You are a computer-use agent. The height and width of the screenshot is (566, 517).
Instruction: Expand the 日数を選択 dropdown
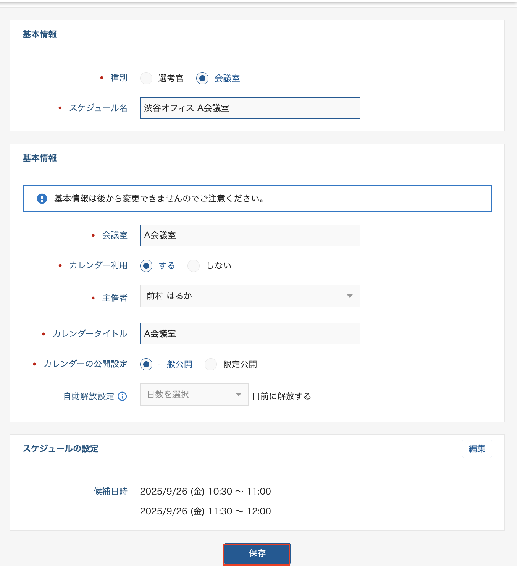pyautogui.click(x=194, y=395)
